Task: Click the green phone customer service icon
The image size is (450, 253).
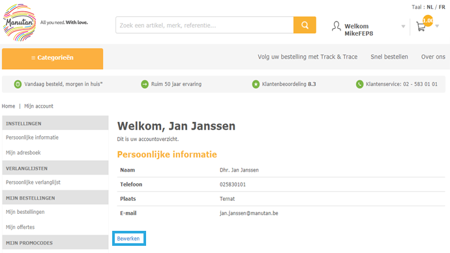Action: tap(359, 84)
